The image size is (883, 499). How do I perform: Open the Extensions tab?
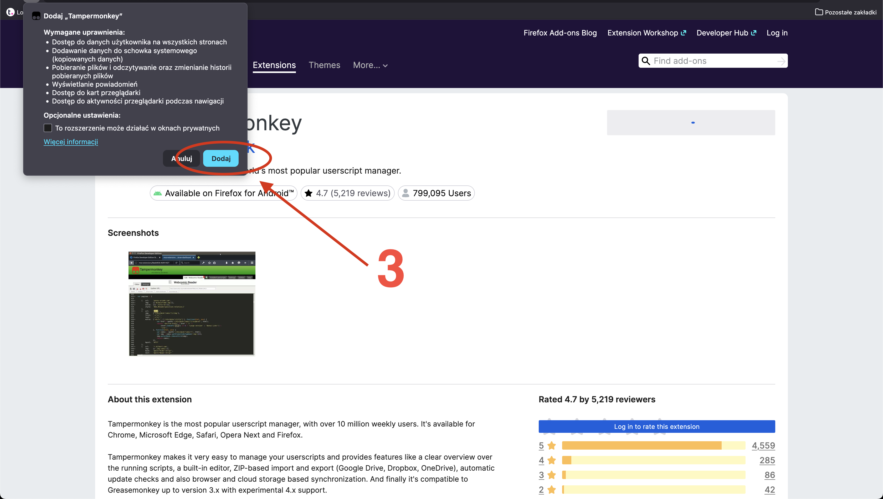[x=274, y=65]
